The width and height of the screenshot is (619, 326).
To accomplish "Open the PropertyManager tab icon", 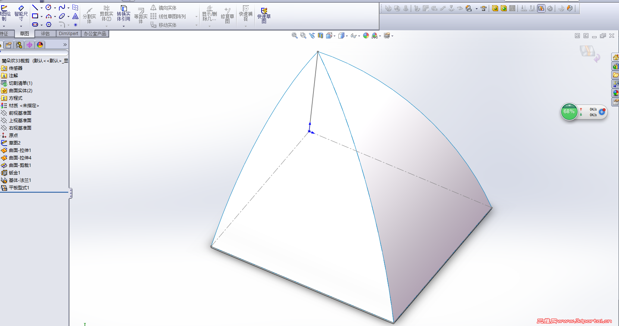I will coord(9,45).
